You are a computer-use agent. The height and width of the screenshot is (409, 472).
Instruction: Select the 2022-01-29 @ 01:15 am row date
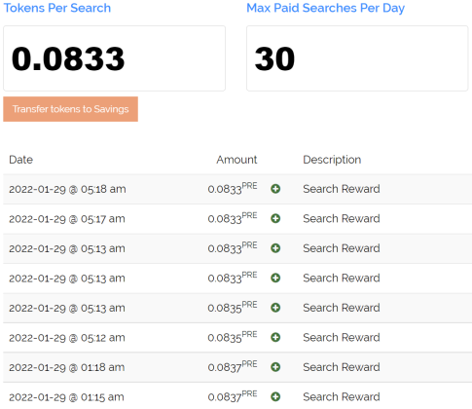pos(66,397)
